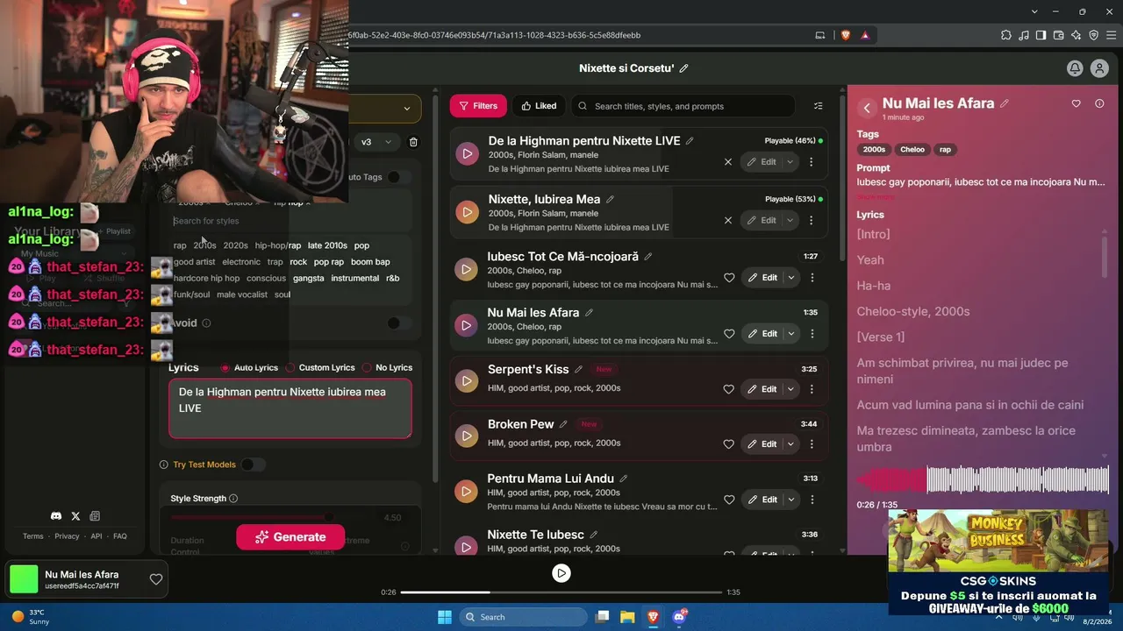Viewport: 1123px width, 631px height.
Task: Select Auto Lyrics radio option
Action: tap(225, 368)
